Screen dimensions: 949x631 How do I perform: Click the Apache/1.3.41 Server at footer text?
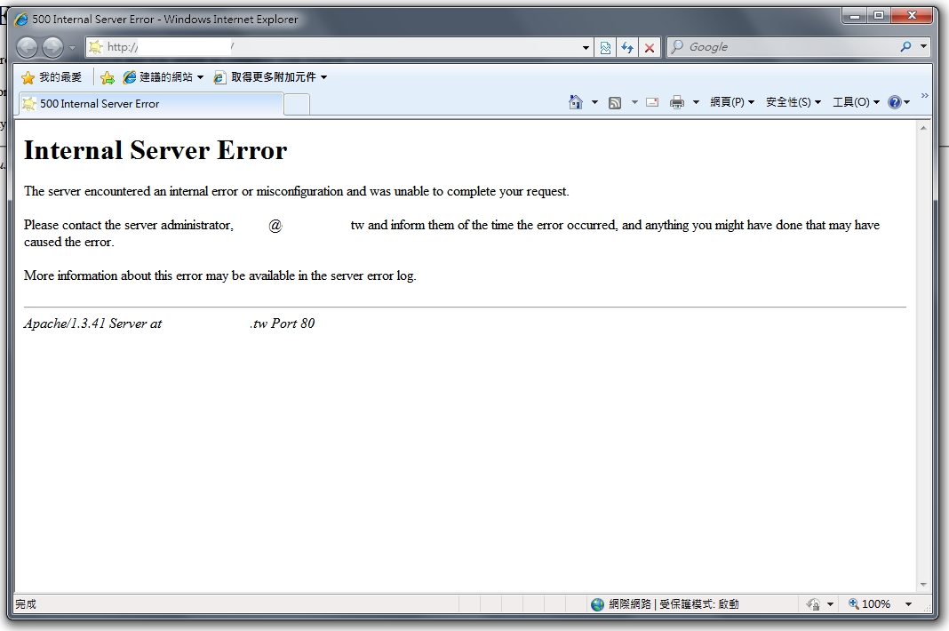click(x=92, y=323)
